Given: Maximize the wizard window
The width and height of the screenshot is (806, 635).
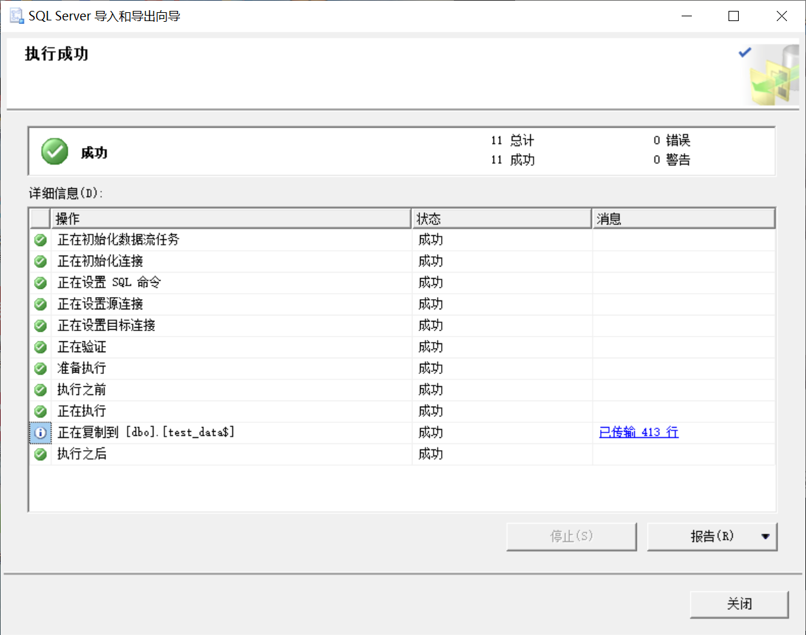Looking at the screenshot, I should [733, 16].
